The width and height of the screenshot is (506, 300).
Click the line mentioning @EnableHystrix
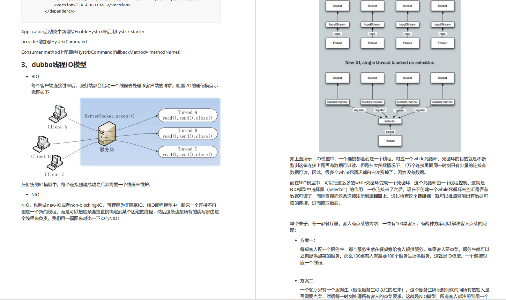[x=83, y=32]
